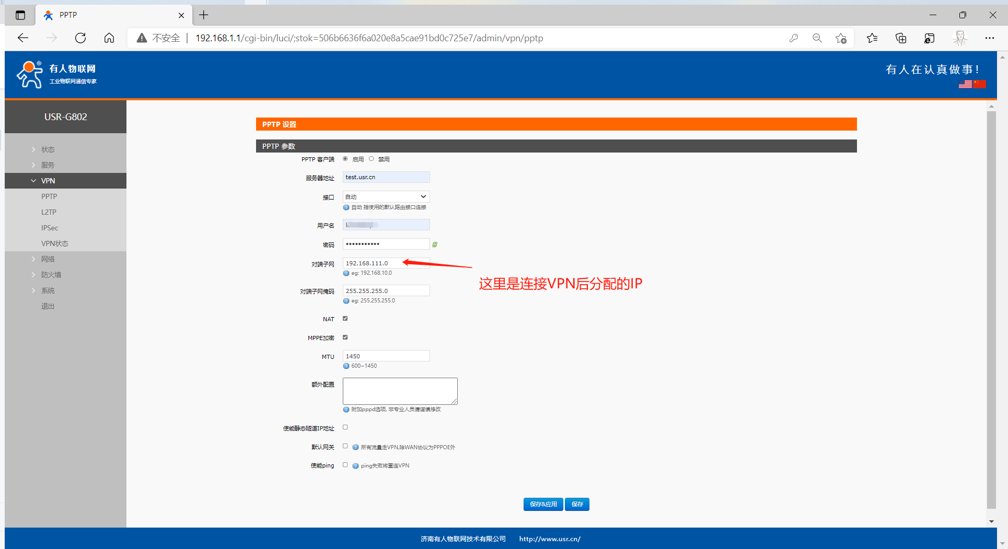Switch language via the Chinese flag icon
1008x549 pixels.
[980, 84]
